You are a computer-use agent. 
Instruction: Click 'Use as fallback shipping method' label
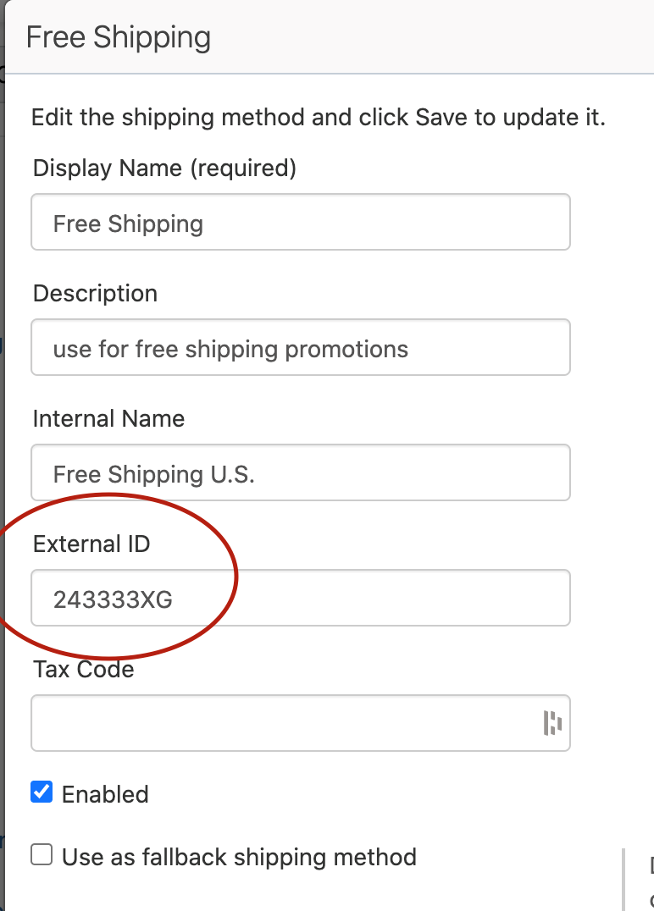(x=239, y=857)
